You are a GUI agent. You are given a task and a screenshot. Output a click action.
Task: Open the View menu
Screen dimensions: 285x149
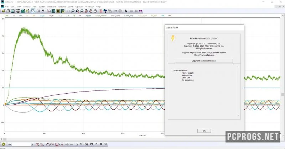pyautogui.click(x=19, y=6)
